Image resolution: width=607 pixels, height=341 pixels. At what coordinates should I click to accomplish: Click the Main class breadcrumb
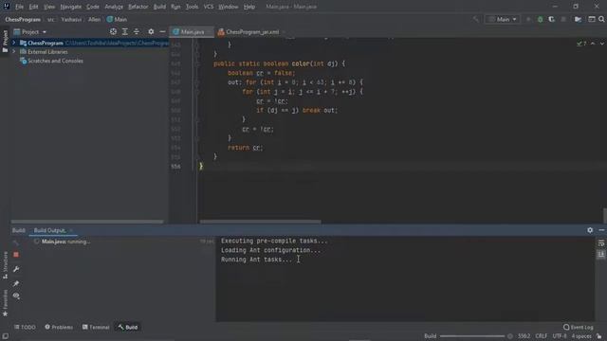[x=117, y=19]
